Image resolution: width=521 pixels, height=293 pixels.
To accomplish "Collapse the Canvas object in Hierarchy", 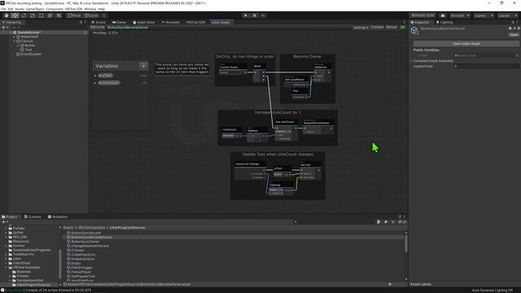I will [15, 42].
